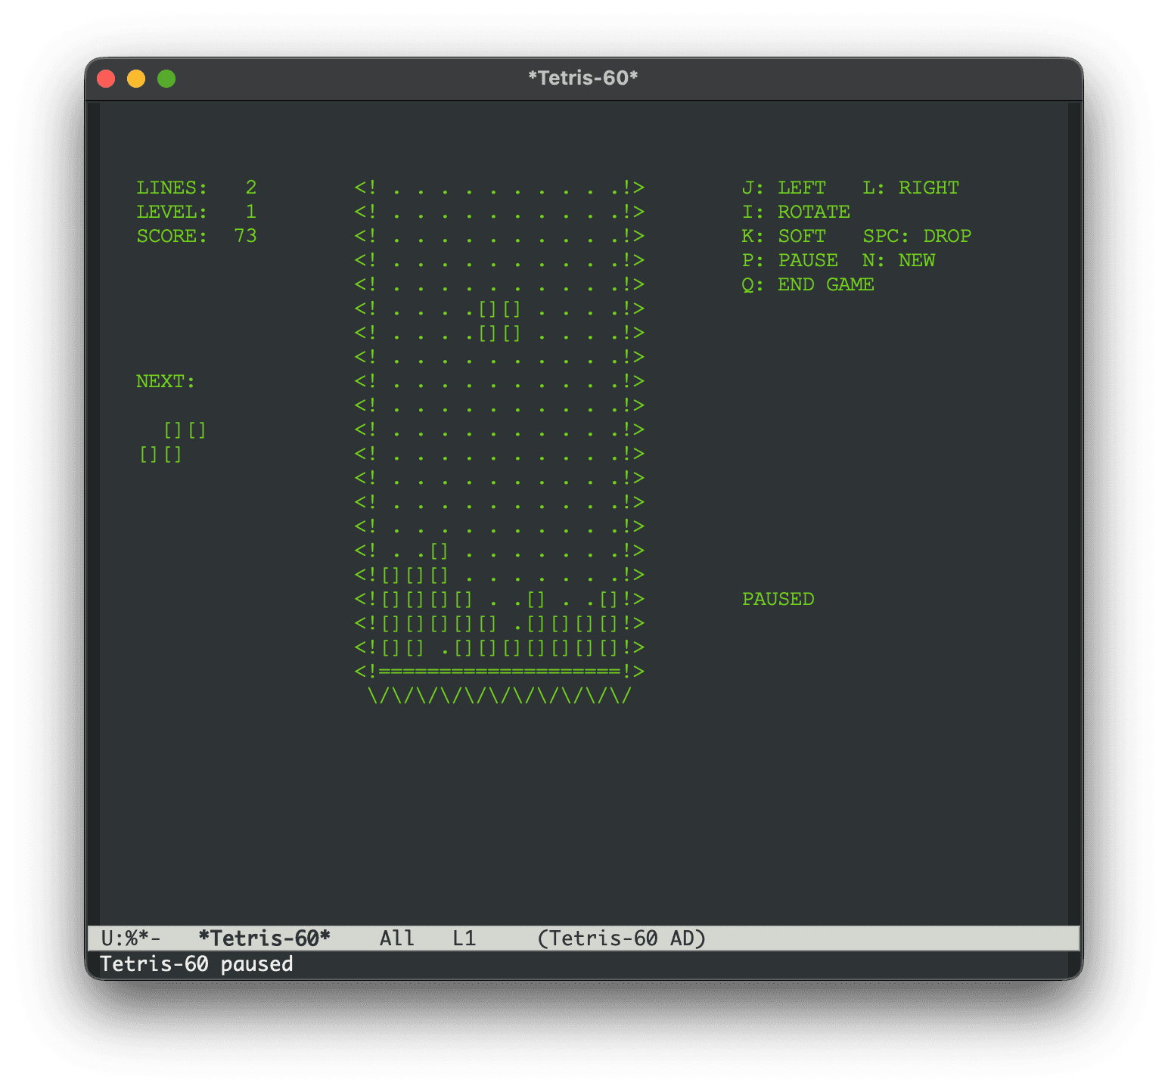
Task: Click the playfield floor row of equals signs
Action: [499, 672]
